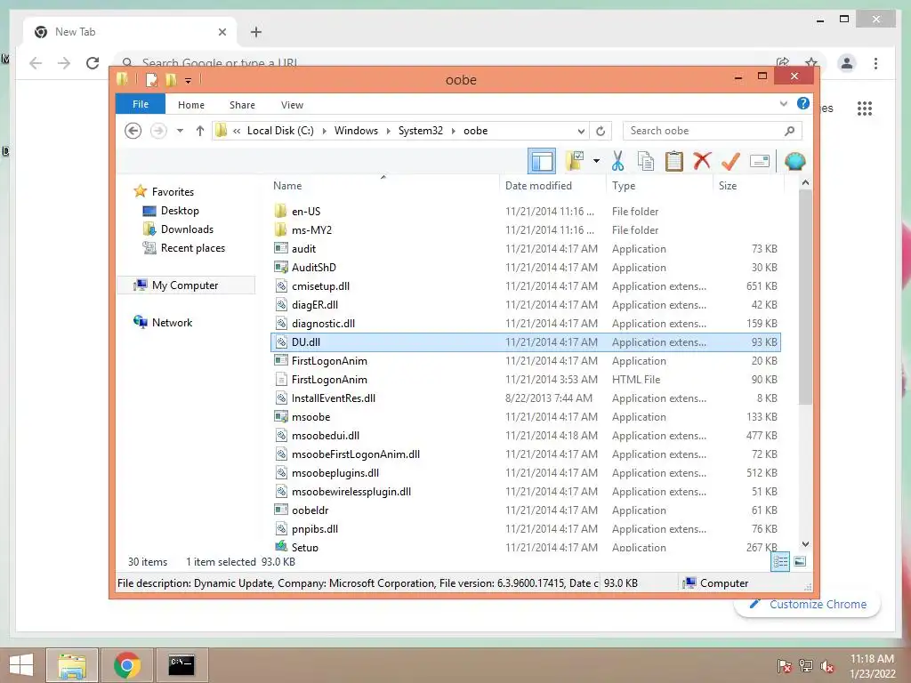Sort by the Date modified column
The height and width of the screenshot is (683, 911).
pos(538,186)
